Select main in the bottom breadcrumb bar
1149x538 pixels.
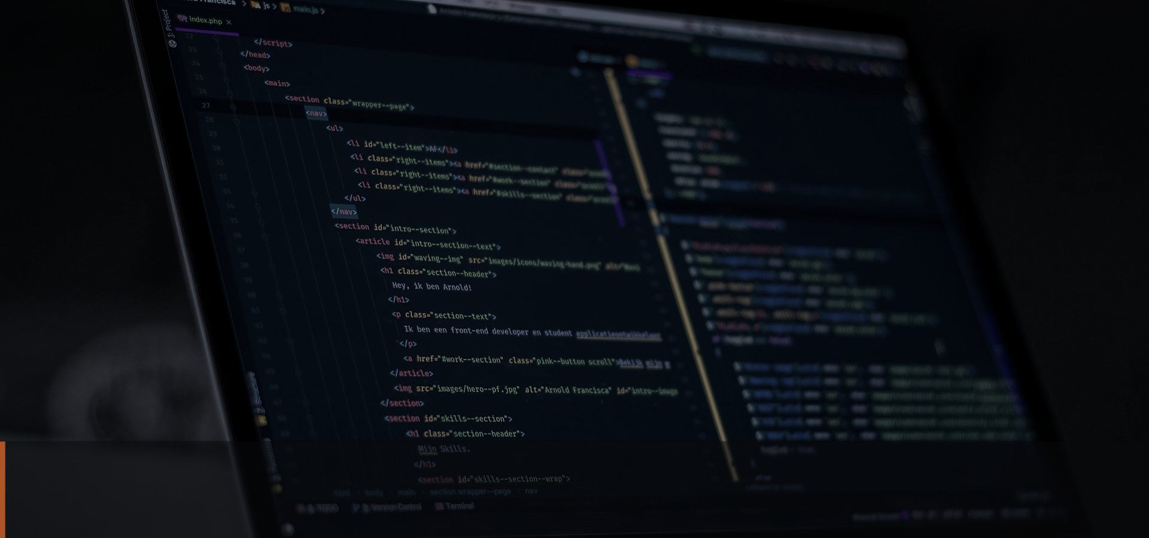pos(406,492)
